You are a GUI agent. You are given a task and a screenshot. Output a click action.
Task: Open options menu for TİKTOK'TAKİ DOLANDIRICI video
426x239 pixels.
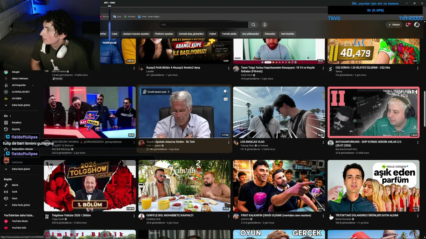[418, 216]
